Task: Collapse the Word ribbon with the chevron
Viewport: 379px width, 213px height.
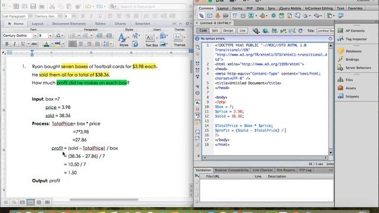Action: [x=181, y=24]
